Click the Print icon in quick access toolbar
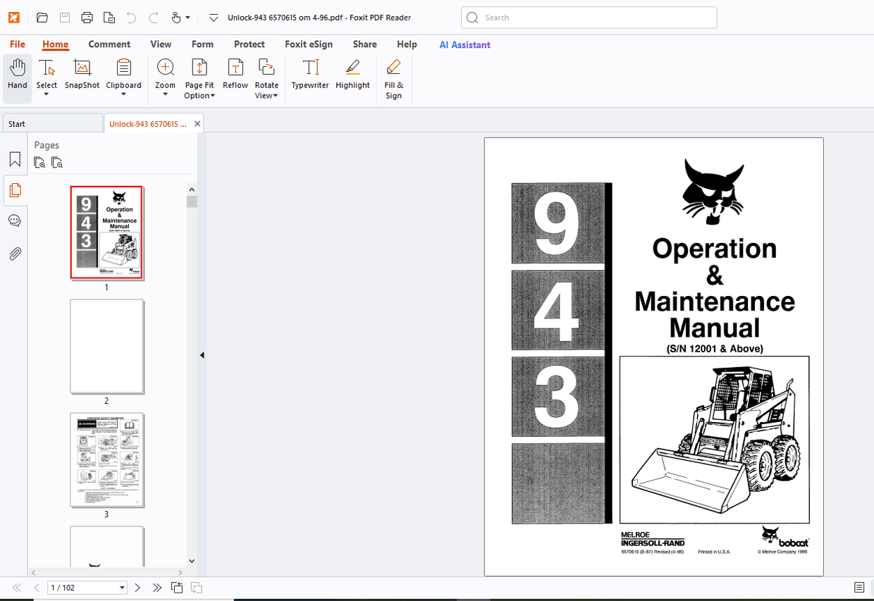The image size is (874, 601). click(87, 17)
